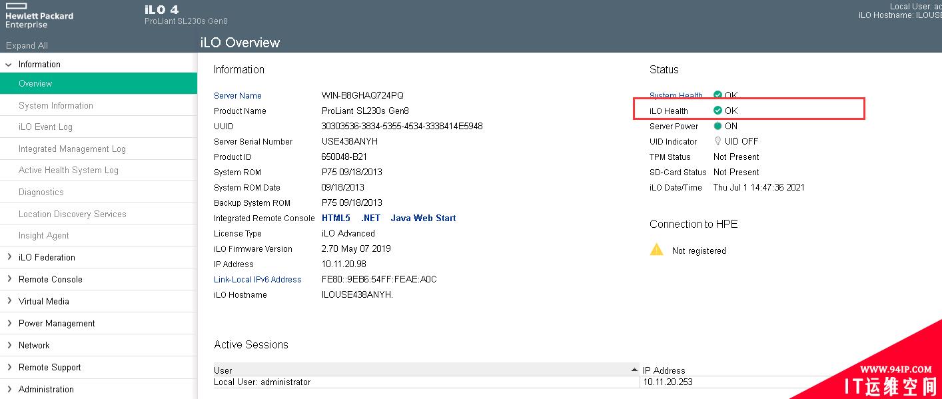Viewport: 942px width, 399px height.
Task: Click serial number USE438ANYH
Action: (350, 141)
